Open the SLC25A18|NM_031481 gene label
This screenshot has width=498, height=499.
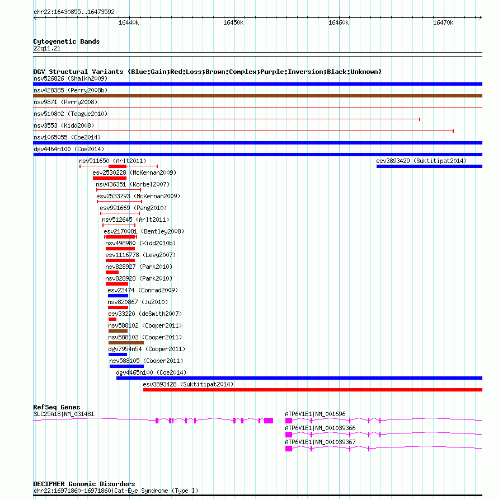[x=64, y=414]
